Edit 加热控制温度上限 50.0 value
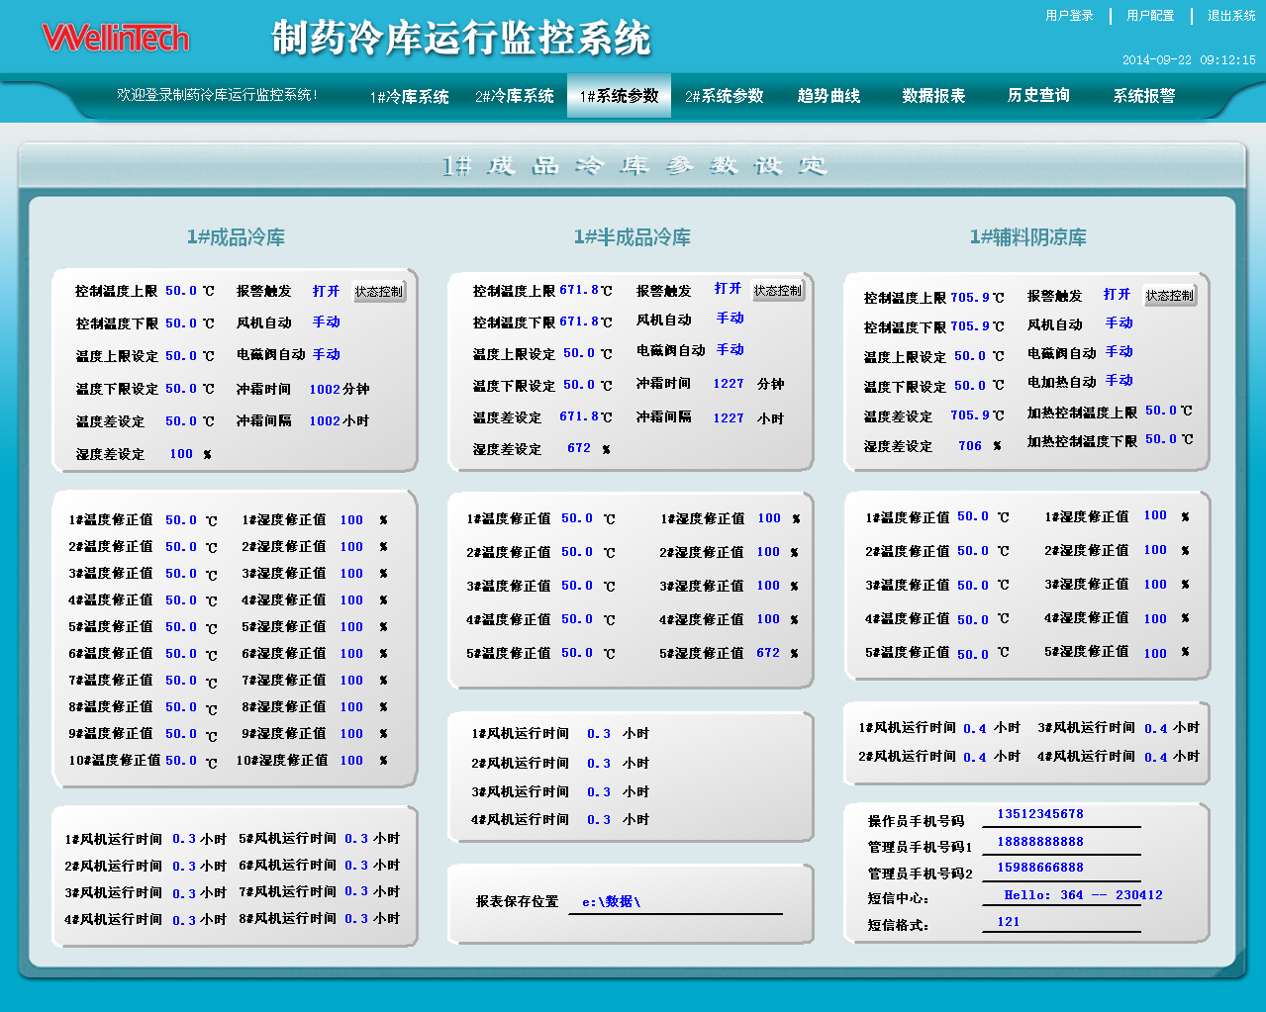The height and width of the screenshot is (1012, 1266). tap(1161, 411)
